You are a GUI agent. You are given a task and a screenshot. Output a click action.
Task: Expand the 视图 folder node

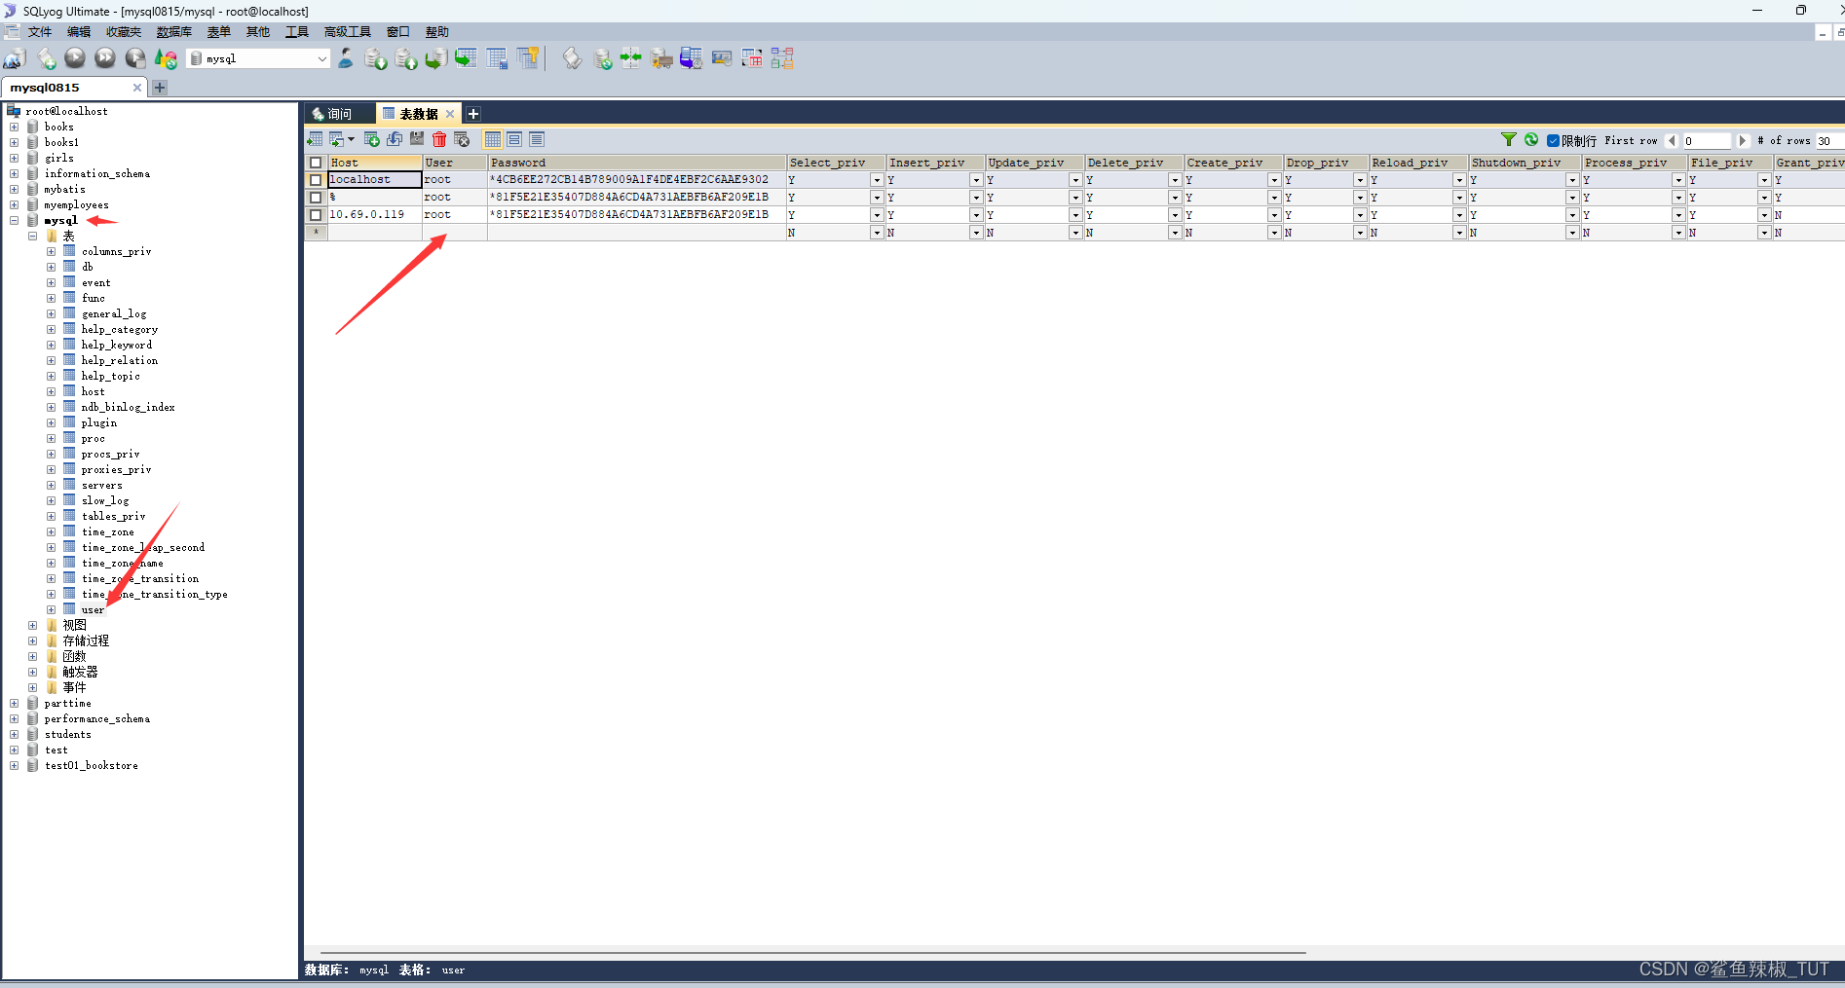point(32,625)
